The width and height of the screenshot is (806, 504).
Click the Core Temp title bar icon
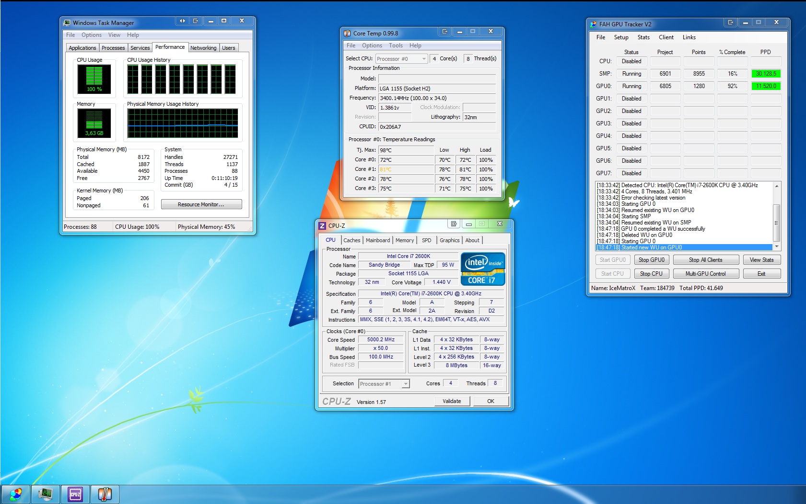pyautogui.click(x=348, y=34)
